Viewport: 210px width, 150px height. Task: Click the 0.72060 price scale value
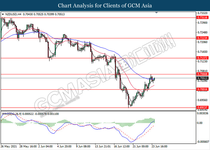203,42
